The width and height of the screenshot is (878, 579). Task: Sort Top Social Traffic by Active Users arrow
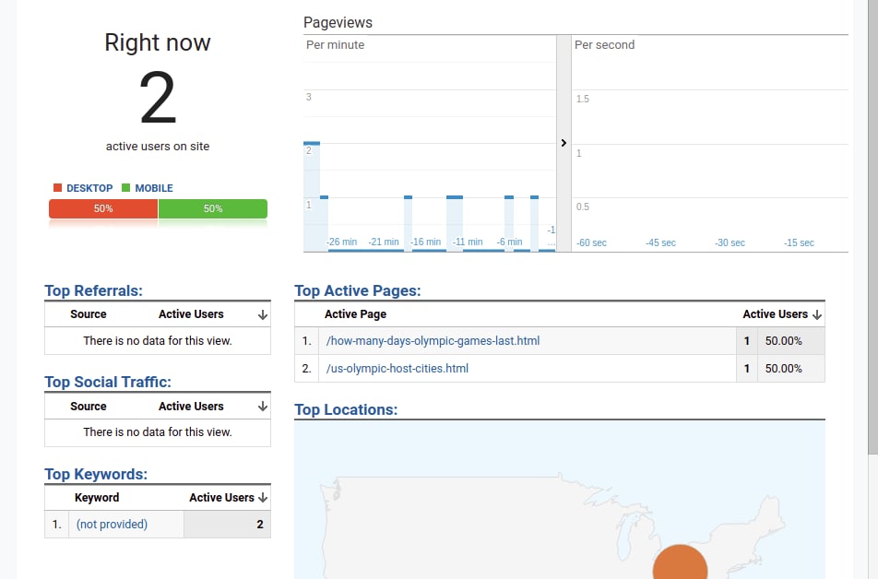pos(262,407)
